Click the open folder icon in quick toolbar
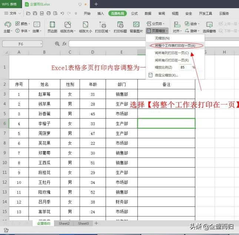Image resolution: width=239 pixels, height=235 pixels. (28, 13)
